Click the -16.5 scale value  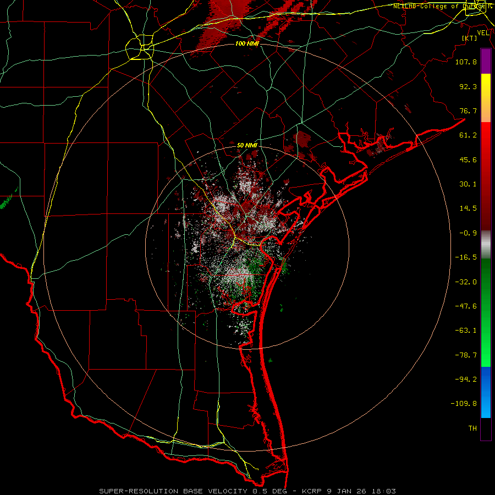pos(466,257)
